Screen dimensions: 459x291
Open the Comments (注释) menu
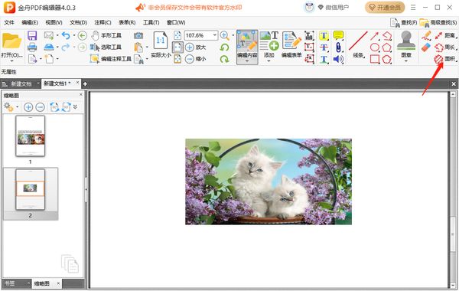pyautogui.click(x=103, y=22)
